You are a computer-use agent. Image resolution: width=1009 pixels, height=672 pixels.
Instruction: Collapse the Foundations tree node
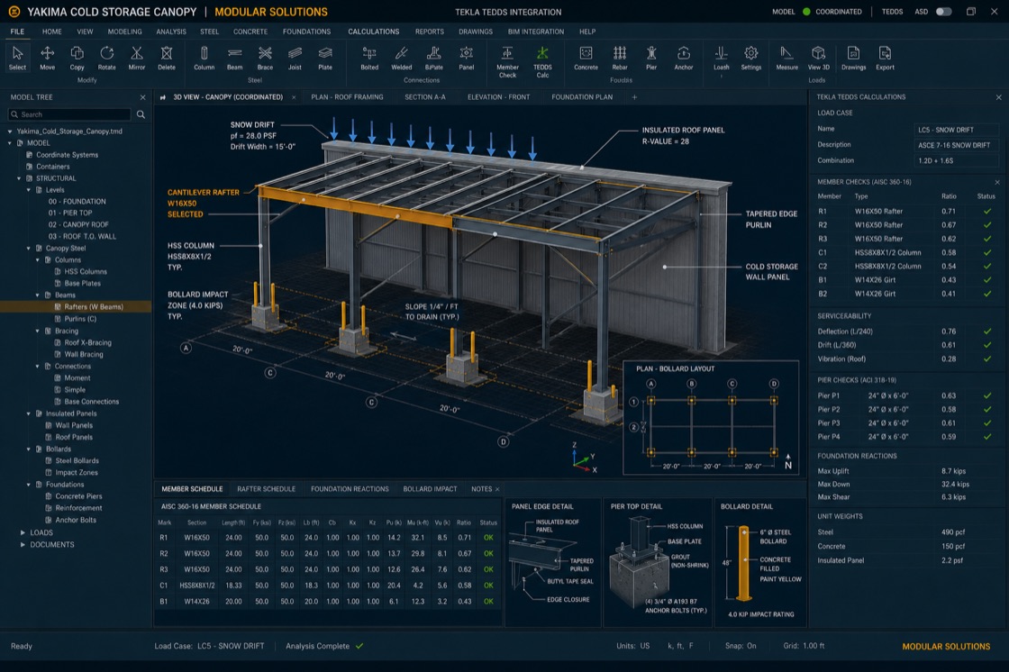(28, 485)
